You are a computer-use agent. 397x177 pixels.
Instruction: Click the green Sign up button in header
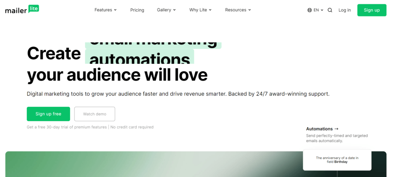(x=372, y=10)
